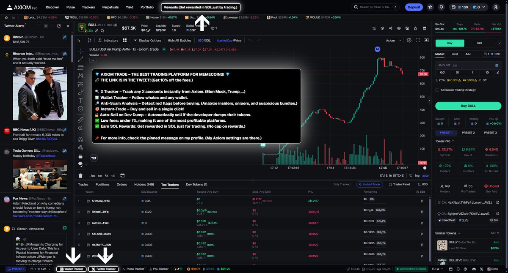This screenshot has height=273, width=508.
Task: Select the 0.1 quick amount
Action: pyautogui.click(x=457, y=72)
